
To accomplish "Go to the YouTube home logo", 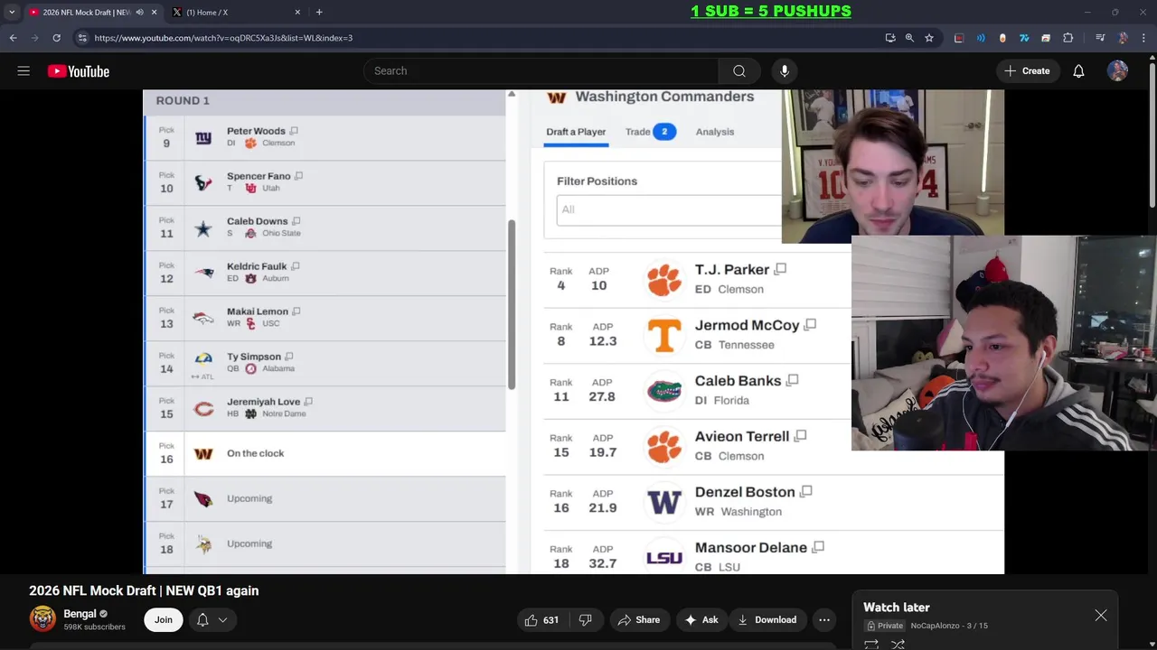I will click(79, 71).
